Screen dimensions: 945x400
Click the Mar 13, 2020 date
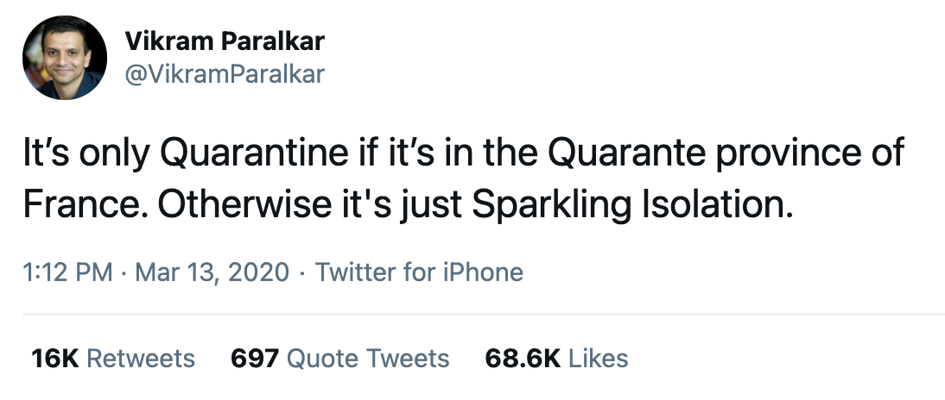pyautogui.click(x=211, y=272)
